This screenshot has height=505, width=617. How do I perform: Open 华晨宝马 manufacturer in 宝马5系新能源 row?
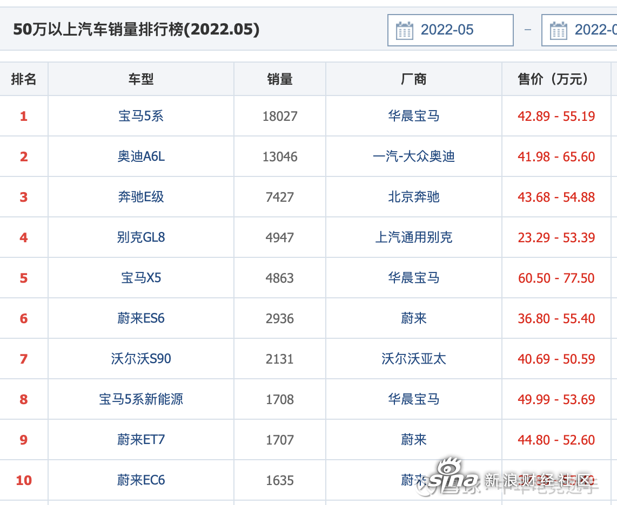pos(413,399)
